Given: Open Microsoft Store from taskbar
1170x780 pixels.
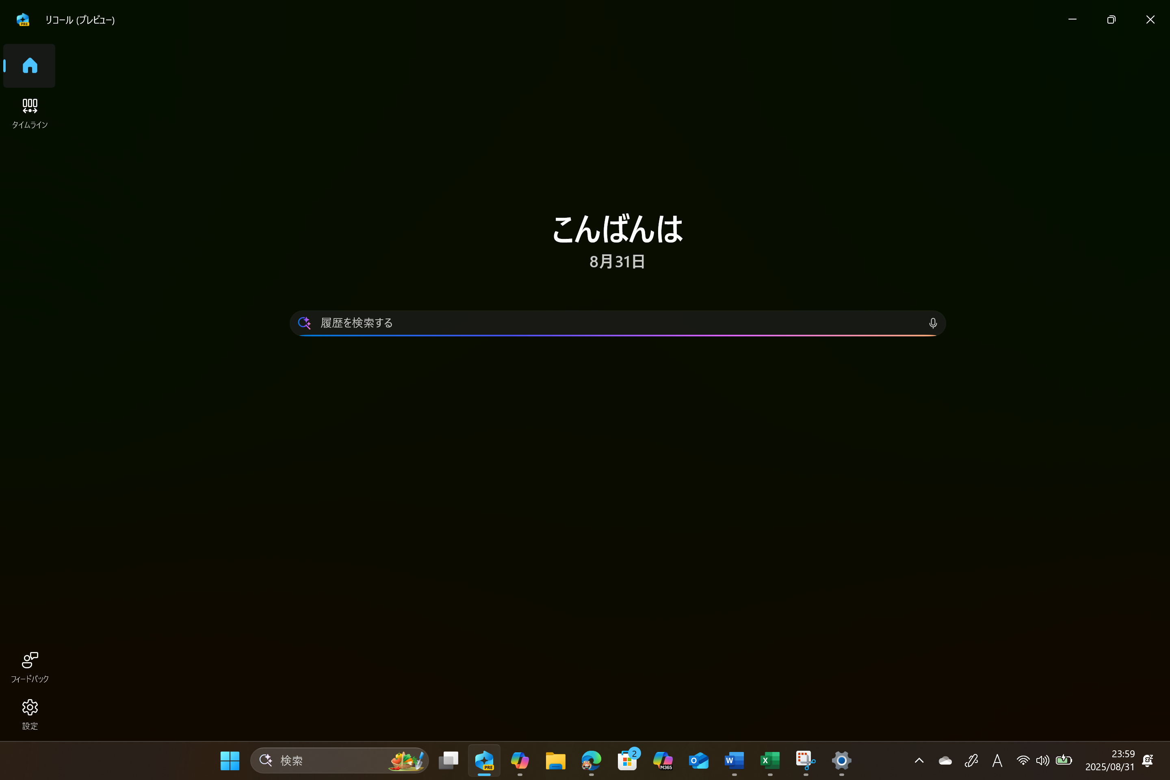Looking at the screenshot, I should coord(627,760).
